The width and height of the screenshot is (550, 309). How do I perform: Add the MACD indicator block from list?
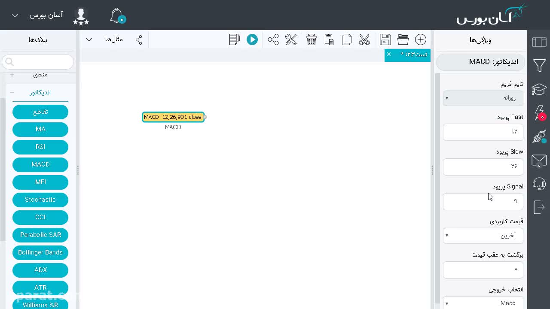(x=40, y=164)
